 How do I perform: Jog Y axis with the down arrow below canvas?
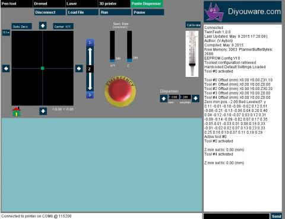coord(43,111)
